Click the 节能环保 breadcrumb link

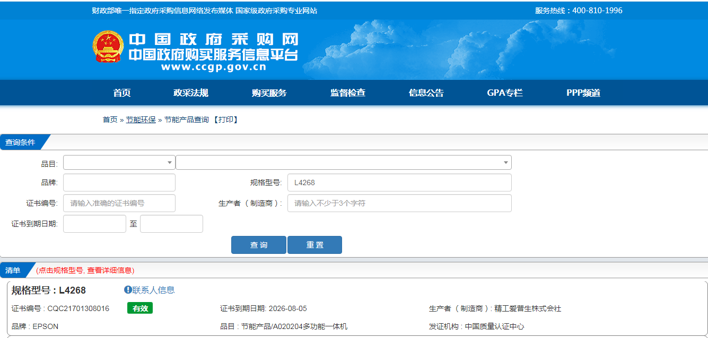[141, 120]
